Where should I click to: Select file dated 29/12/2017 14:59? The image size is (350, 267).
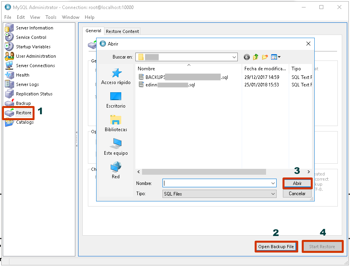[262, 77]
